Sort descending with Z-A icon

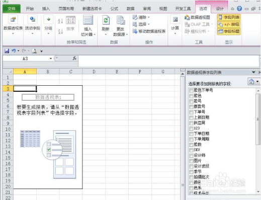tap(60, 31)
